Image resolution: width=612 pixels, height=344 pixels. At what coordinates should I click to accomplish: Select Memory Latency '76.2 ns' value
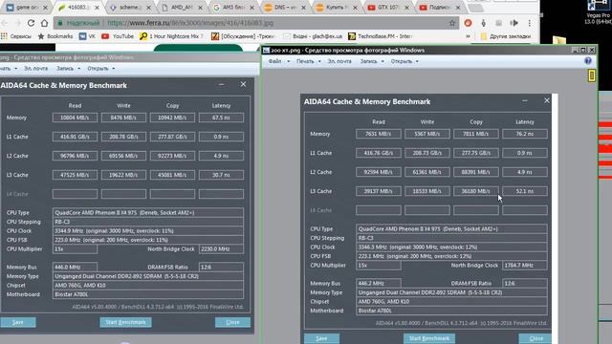pos(525,134)
